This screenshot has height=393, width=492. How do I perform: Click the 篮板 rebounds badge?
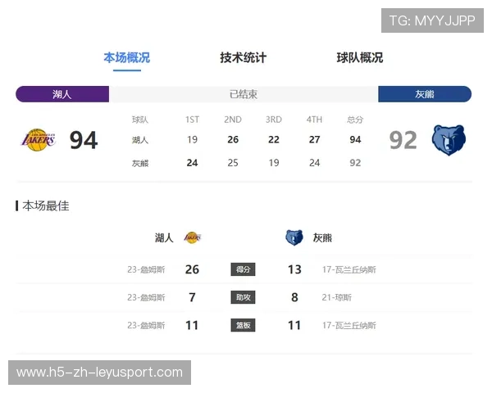[244, 325]
